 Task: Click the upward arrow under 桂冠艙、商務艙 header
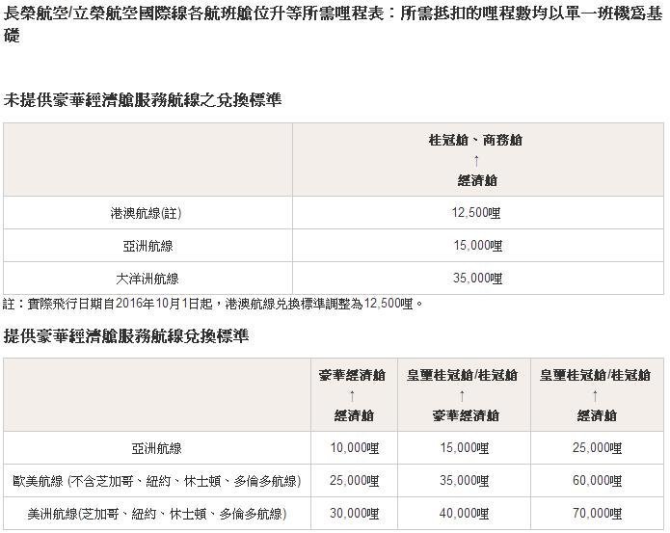pos(476,160)
